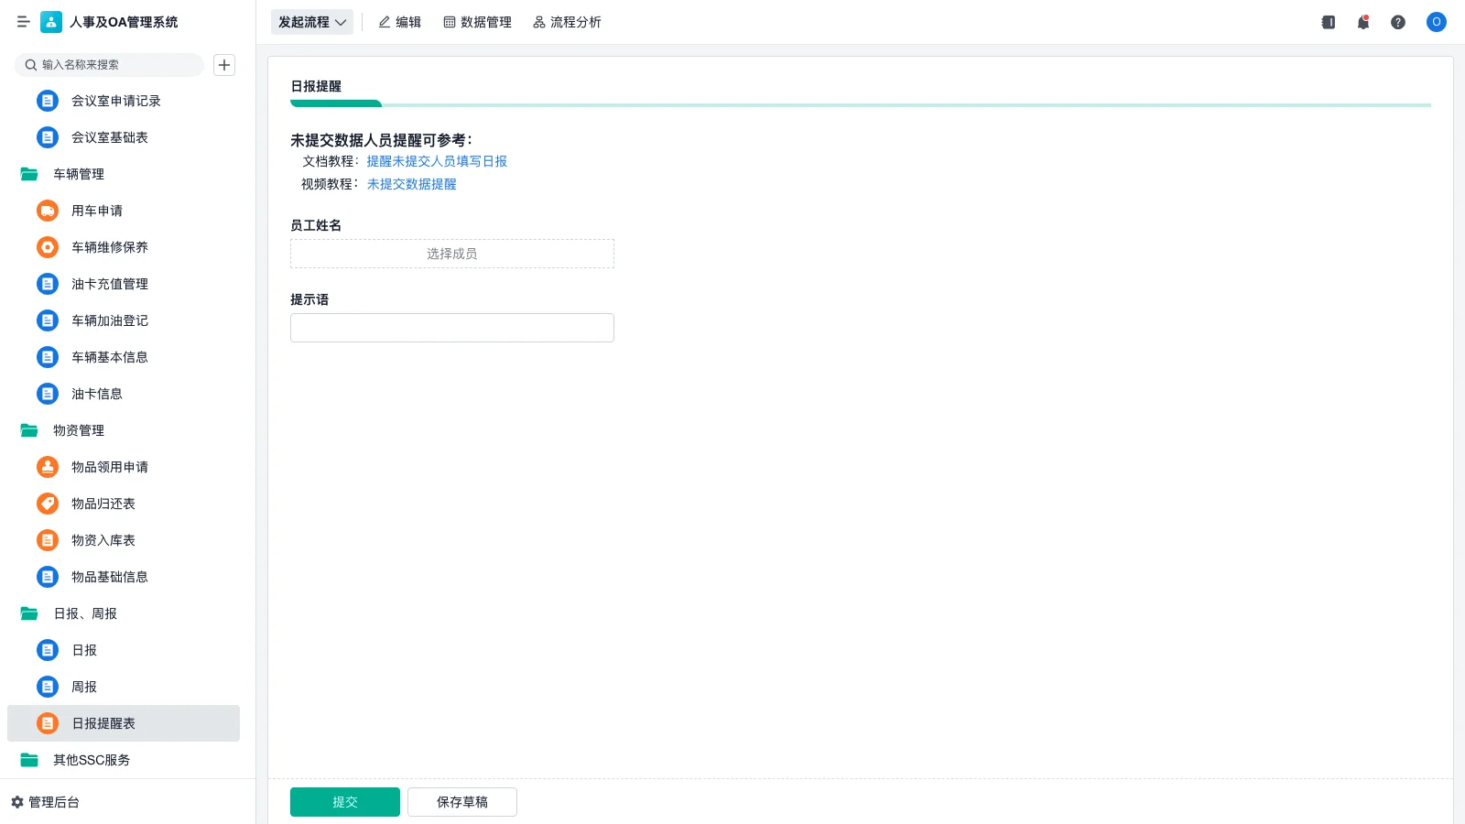Open the 发起流程 dropdown

click(x=312, y=22)
